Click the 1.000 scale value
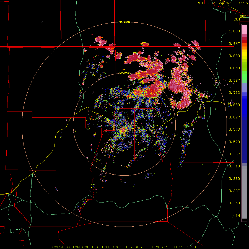249x249 pixels. (x=234, y=31)
